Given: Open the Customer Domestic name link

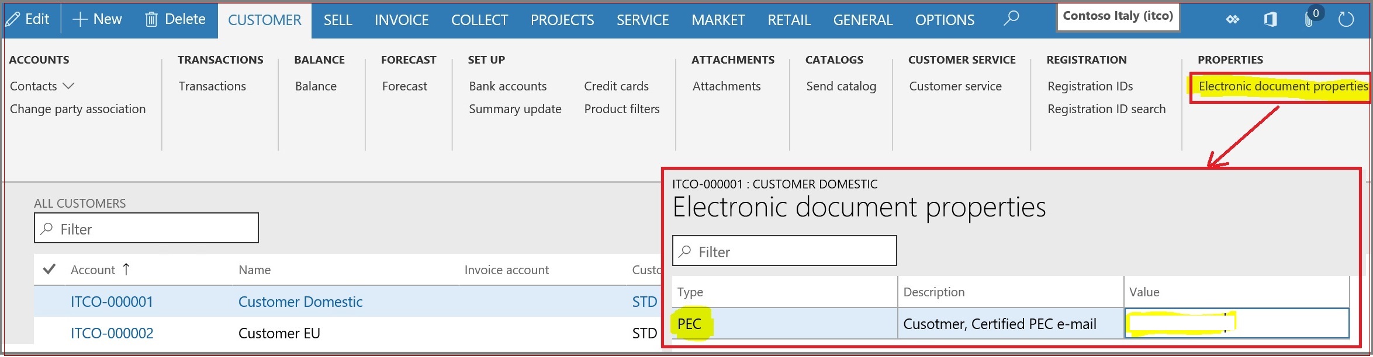Looking at the screenshot, I should [x=300, y=302].
